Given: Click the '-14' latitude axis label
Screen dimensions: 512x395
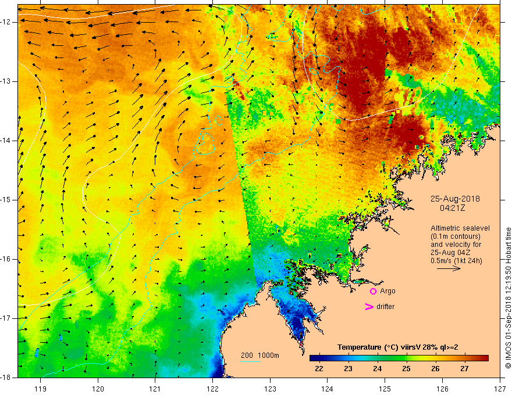Looking at the screenshot, I should point(6,141).
